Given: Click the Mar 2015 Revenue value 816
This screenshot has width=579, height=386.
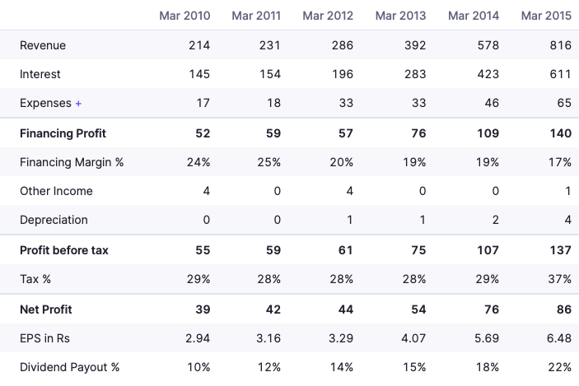Looking at the screenshot, I should pyautogui.click(x=560, y=45).
